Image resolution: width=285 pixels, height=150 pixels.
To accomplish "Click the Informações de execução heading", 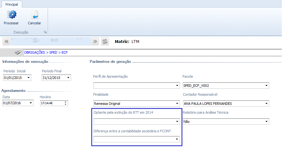I will (x=25, y=62).
